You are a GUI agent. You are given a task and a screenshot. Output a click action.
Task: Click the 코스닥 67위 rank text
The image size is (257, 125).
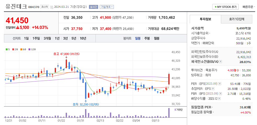(x=243, y=33)
